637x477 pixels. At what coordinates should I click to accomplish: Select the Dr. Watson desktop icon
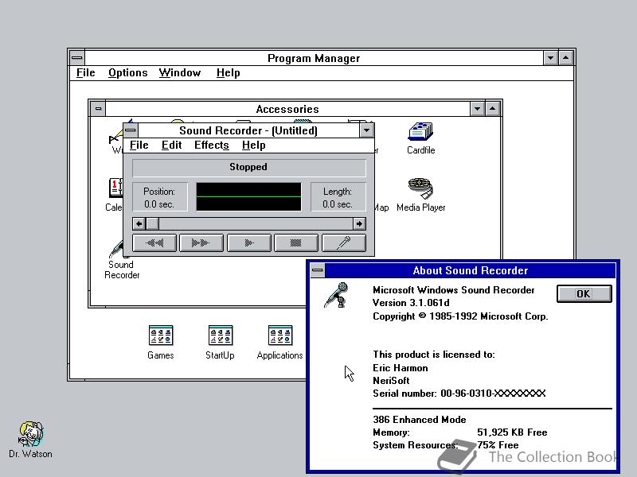pos(30,440)
